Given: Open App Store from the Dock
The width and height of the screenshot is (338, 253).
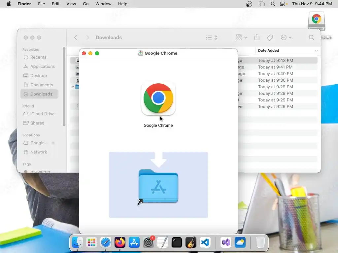Looking at the screenshot, I should click(x=134, y=242).
